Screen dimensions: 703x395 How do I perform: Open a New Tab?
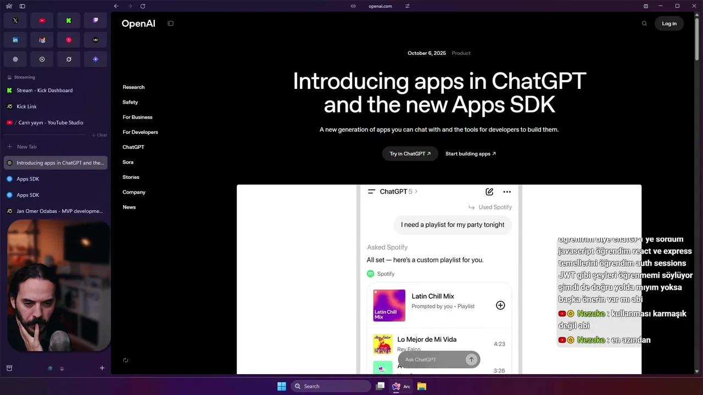pyautogui.click(x=56, y=146)
